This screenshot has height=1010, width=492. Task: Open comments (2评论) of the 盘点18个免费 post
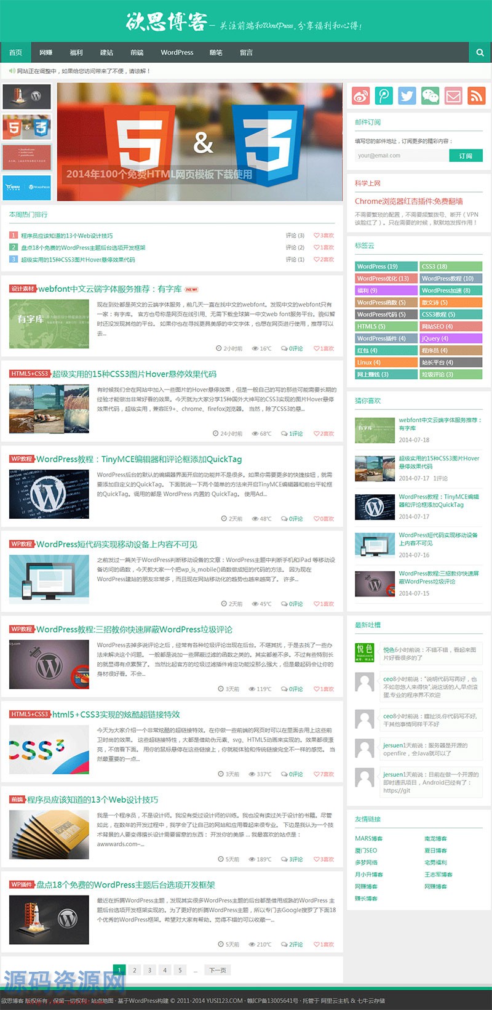(x=292, y=944)
